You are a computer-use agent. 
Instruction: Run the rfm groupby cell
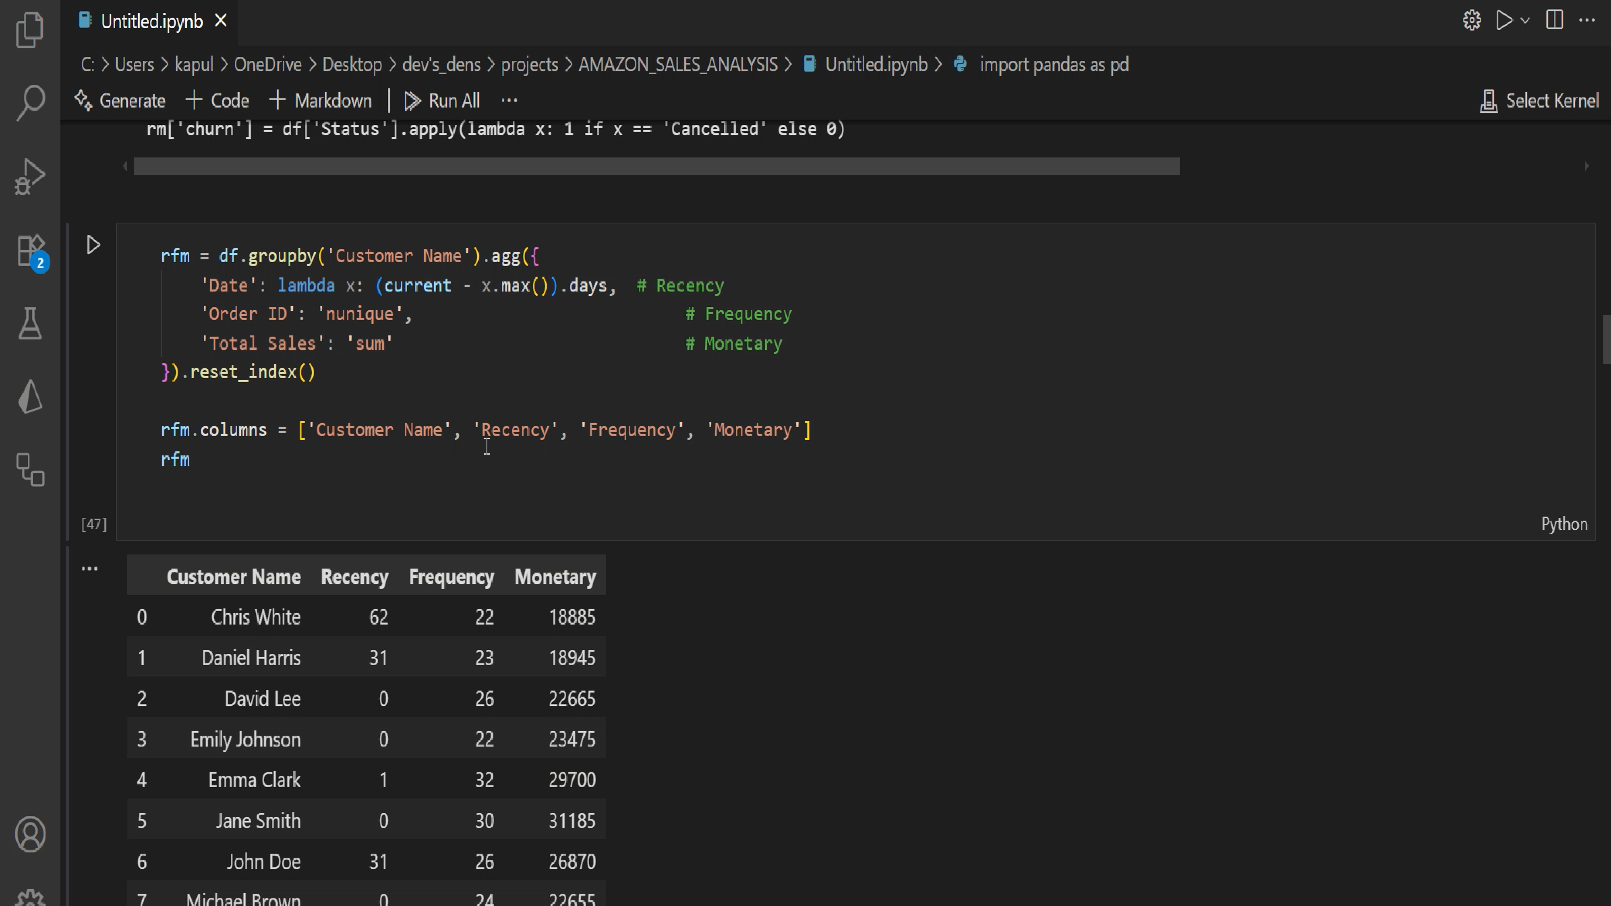[93, 244]
